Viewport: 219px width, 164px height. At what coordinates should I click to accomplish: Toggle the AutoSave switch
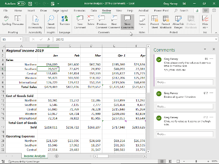coord(21,4)
